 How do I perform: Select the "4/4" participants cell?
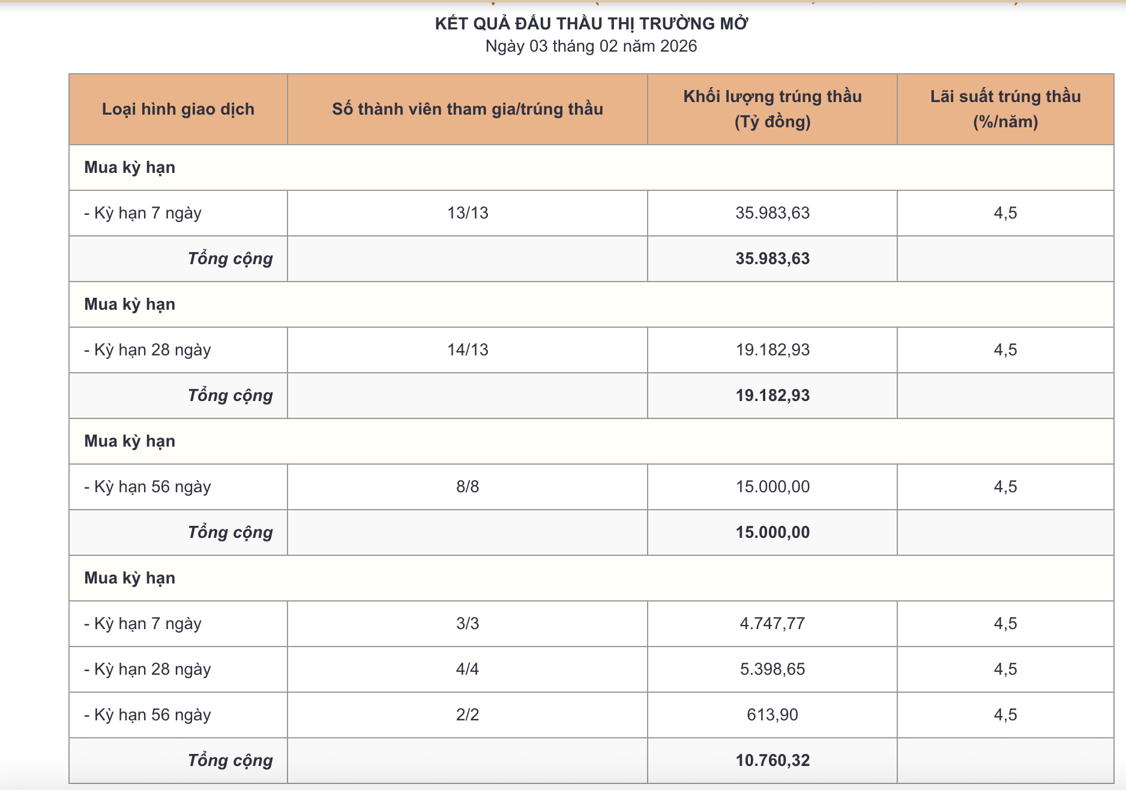click(468, 669)
